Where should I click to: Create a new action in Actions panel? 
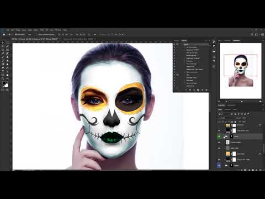[202, 90]
